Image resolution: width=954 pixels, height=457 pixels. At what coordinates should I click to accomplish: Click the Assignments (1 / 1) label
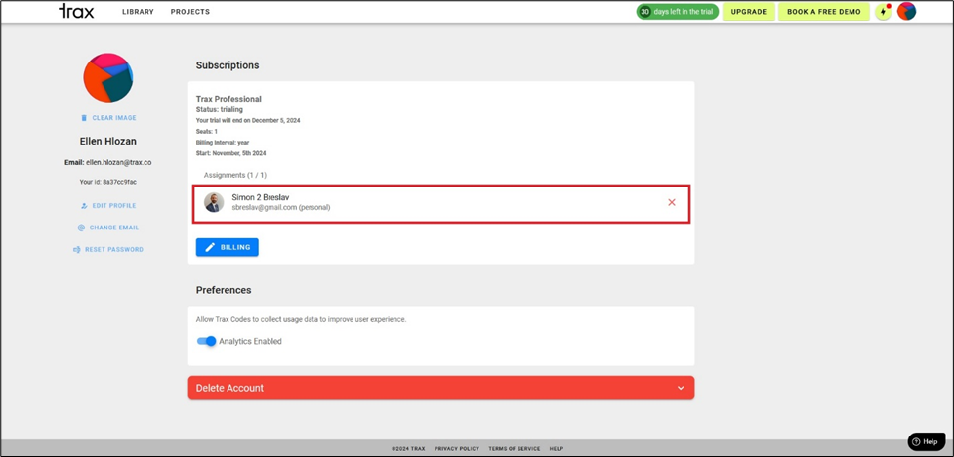tap(235, 175)
